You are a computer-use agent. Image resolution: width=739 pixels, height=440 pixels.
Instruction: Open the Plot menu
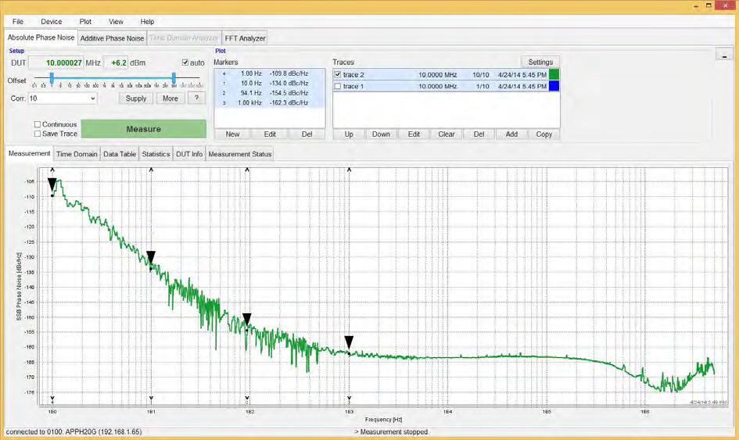coord(85,22)
